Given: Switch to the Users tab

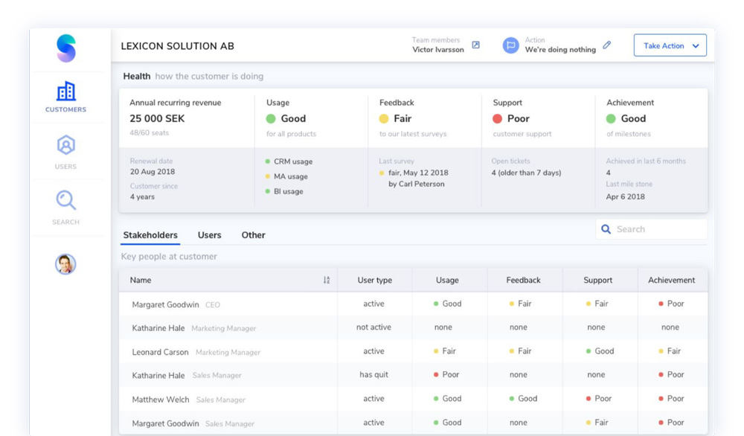Looking at the screenshot, I should 209,235.
